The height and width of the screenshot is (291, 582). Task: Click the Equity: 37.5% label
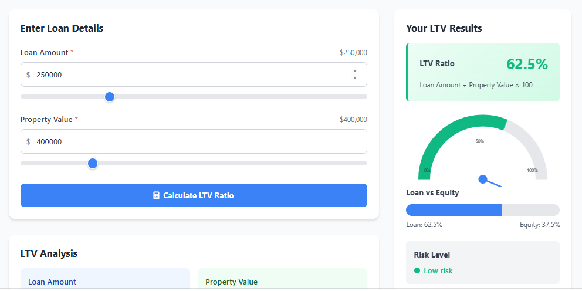(x=540, y=225)
